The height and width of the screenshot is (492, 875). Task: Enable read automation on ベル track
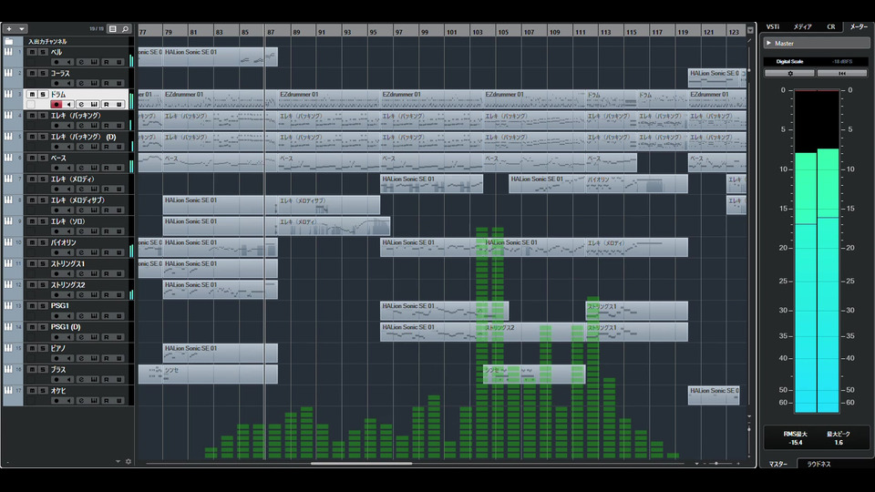point(106,62)
